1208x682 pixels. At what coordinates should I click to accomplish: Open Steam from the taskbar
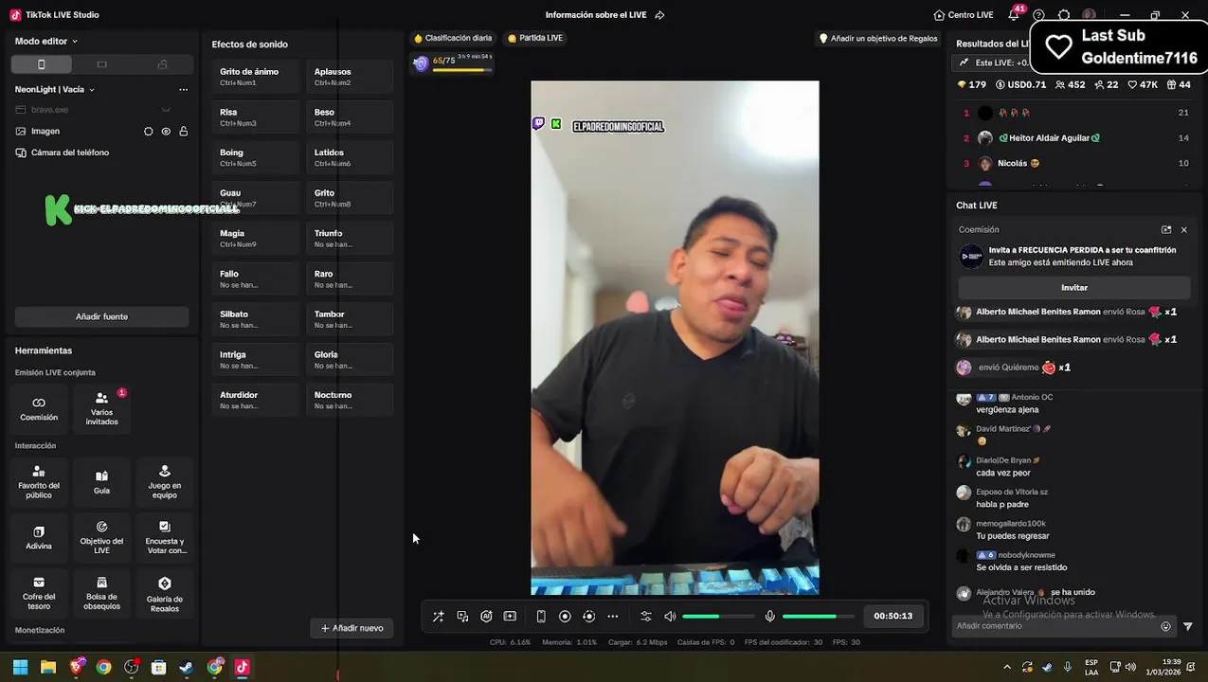(x=187, y=667)
